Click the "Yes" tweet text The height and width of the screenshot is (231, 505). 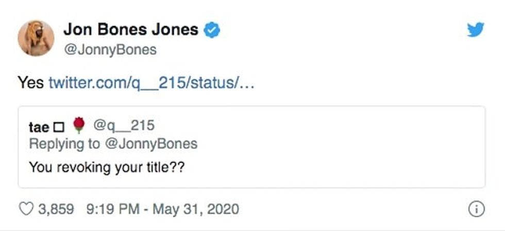31,82
